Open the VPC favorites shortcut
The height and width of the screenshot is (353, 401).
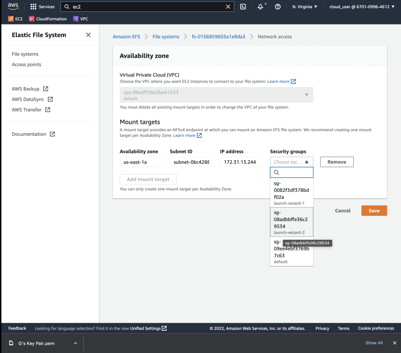point(81,19)
